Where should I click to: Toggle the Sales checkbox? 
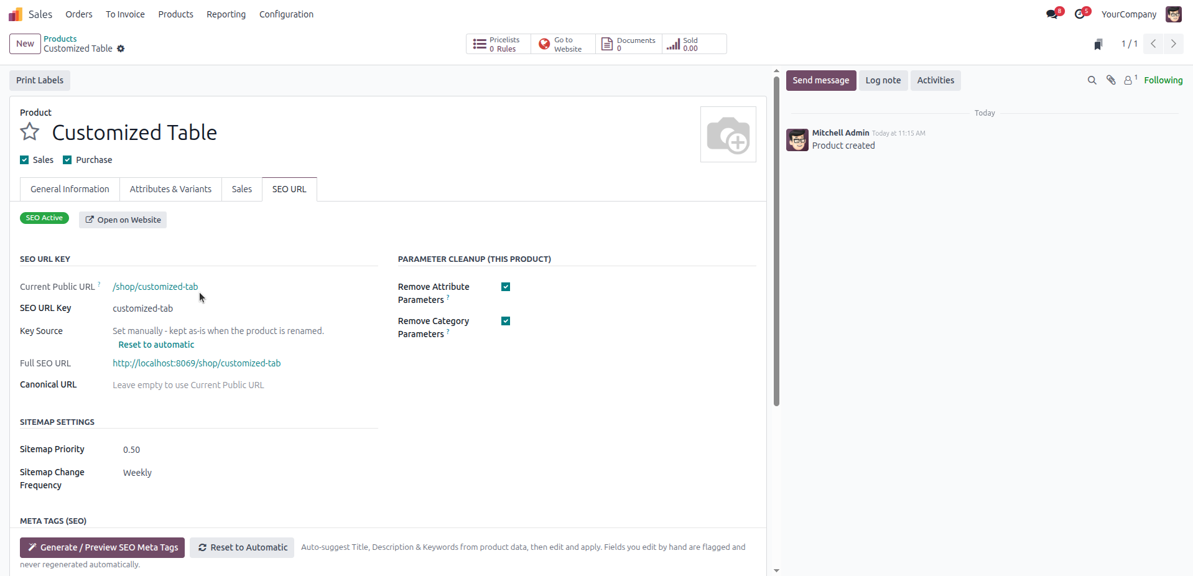[24, 160]
